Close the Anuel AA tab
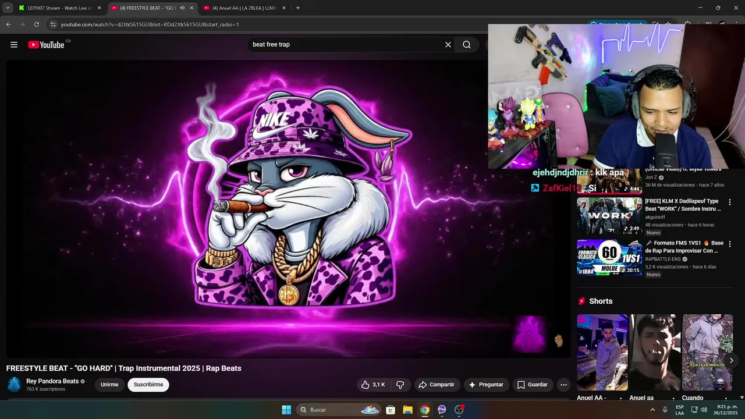The height and width of the screenshot is (419, 745). pos(284,8)
